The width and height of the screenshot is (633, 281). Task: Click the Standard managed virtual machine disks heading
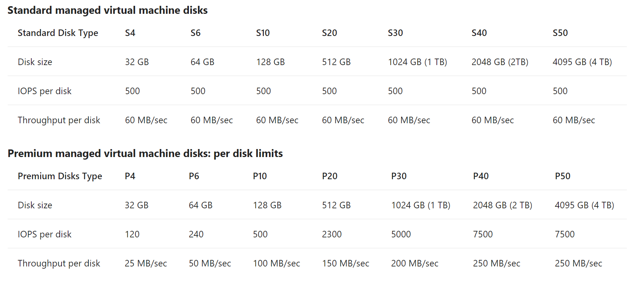[x=107, y=10]
